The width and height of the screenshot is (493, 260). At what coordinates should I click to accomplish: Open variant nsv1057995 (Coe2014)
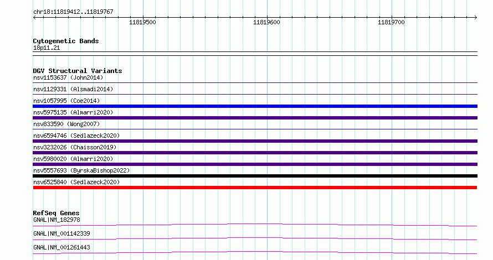pos(66,101)
